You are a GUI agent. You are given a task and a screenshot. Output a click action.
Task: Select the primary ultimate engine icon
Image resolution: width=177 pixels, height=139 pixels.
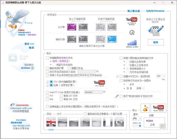pyautogui.click(x=83, y=27)
